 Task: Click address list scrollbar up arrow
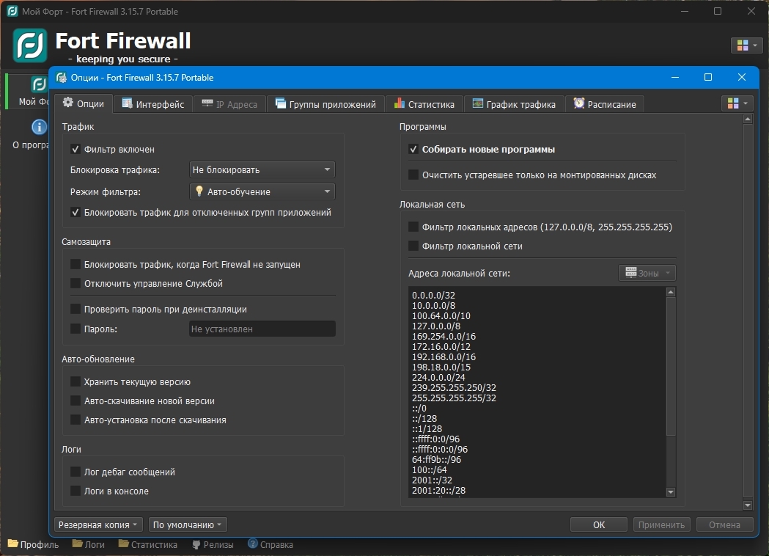click(x=671, y=292)
